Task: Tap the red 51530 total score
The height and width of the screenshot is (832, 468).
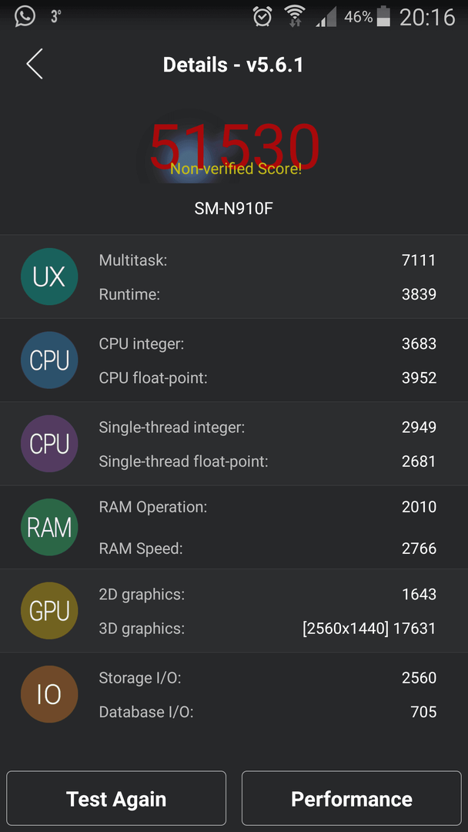Action: tap(235, 147)
